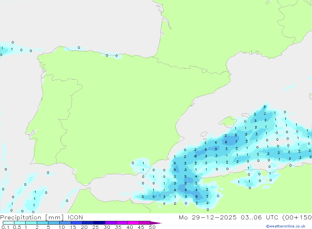Click the 5–10 mm legend color box
Viewport: 312px width, 229px height.
point(54,223)
